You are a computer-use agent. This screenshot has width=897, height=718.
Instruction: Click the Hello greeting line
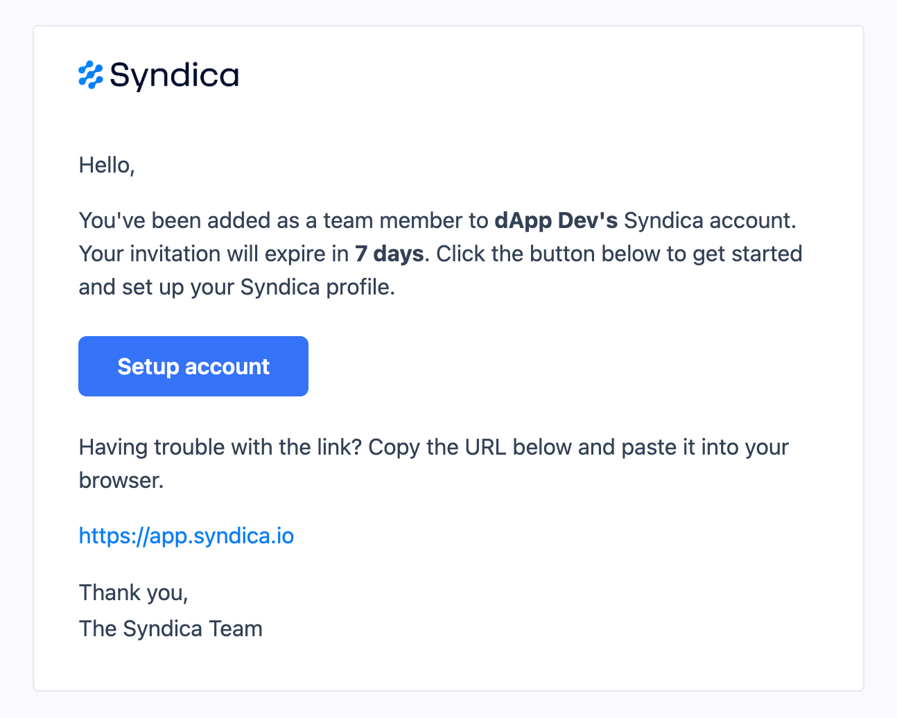(x=106, y=165)
